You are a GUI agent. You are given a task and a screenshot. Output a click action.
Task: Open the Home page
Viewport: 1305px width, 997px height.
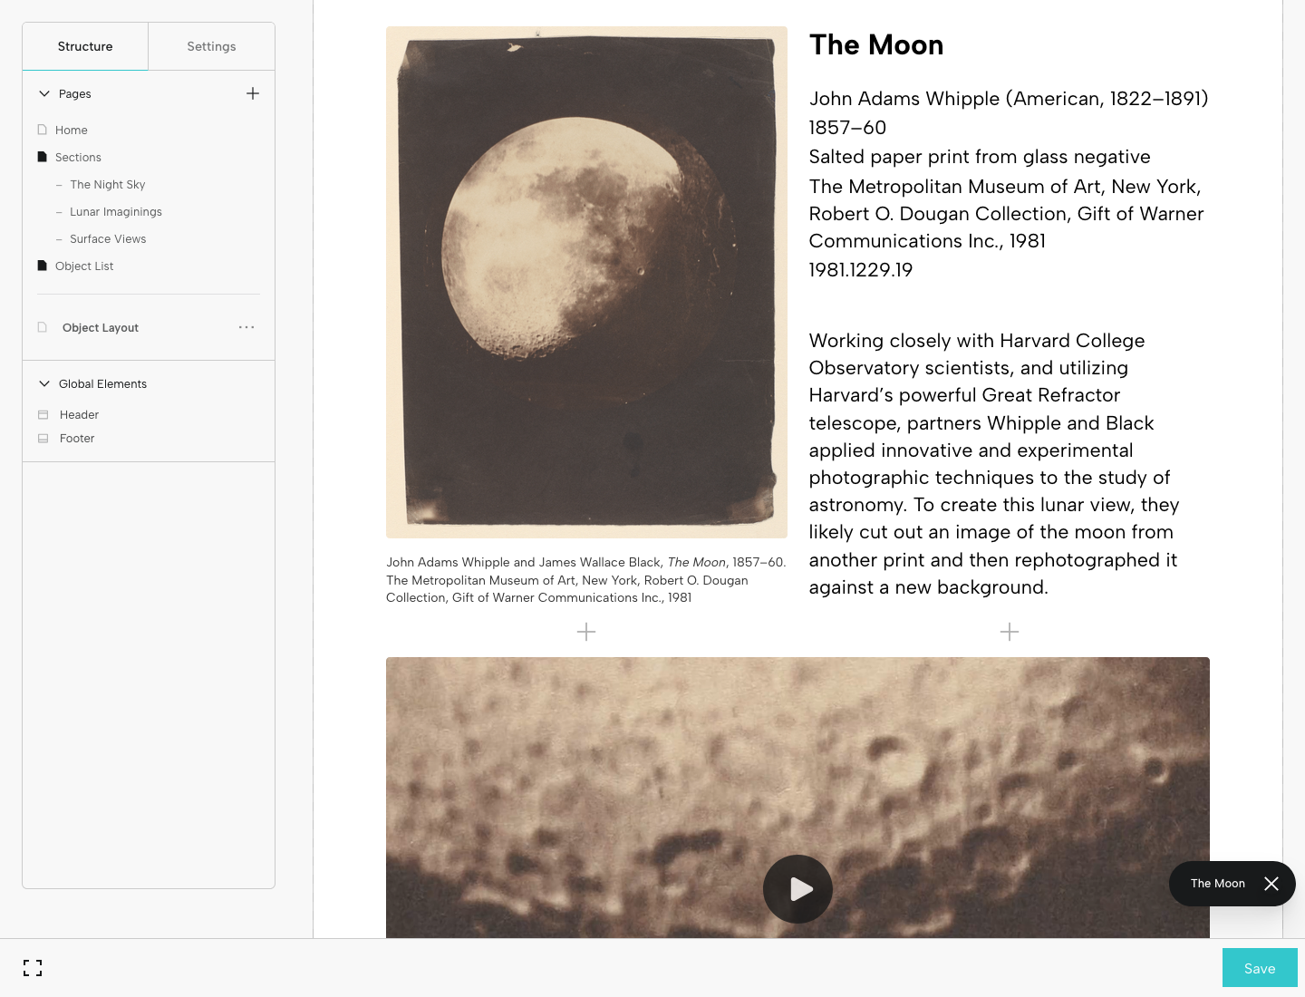pos(71,130)
